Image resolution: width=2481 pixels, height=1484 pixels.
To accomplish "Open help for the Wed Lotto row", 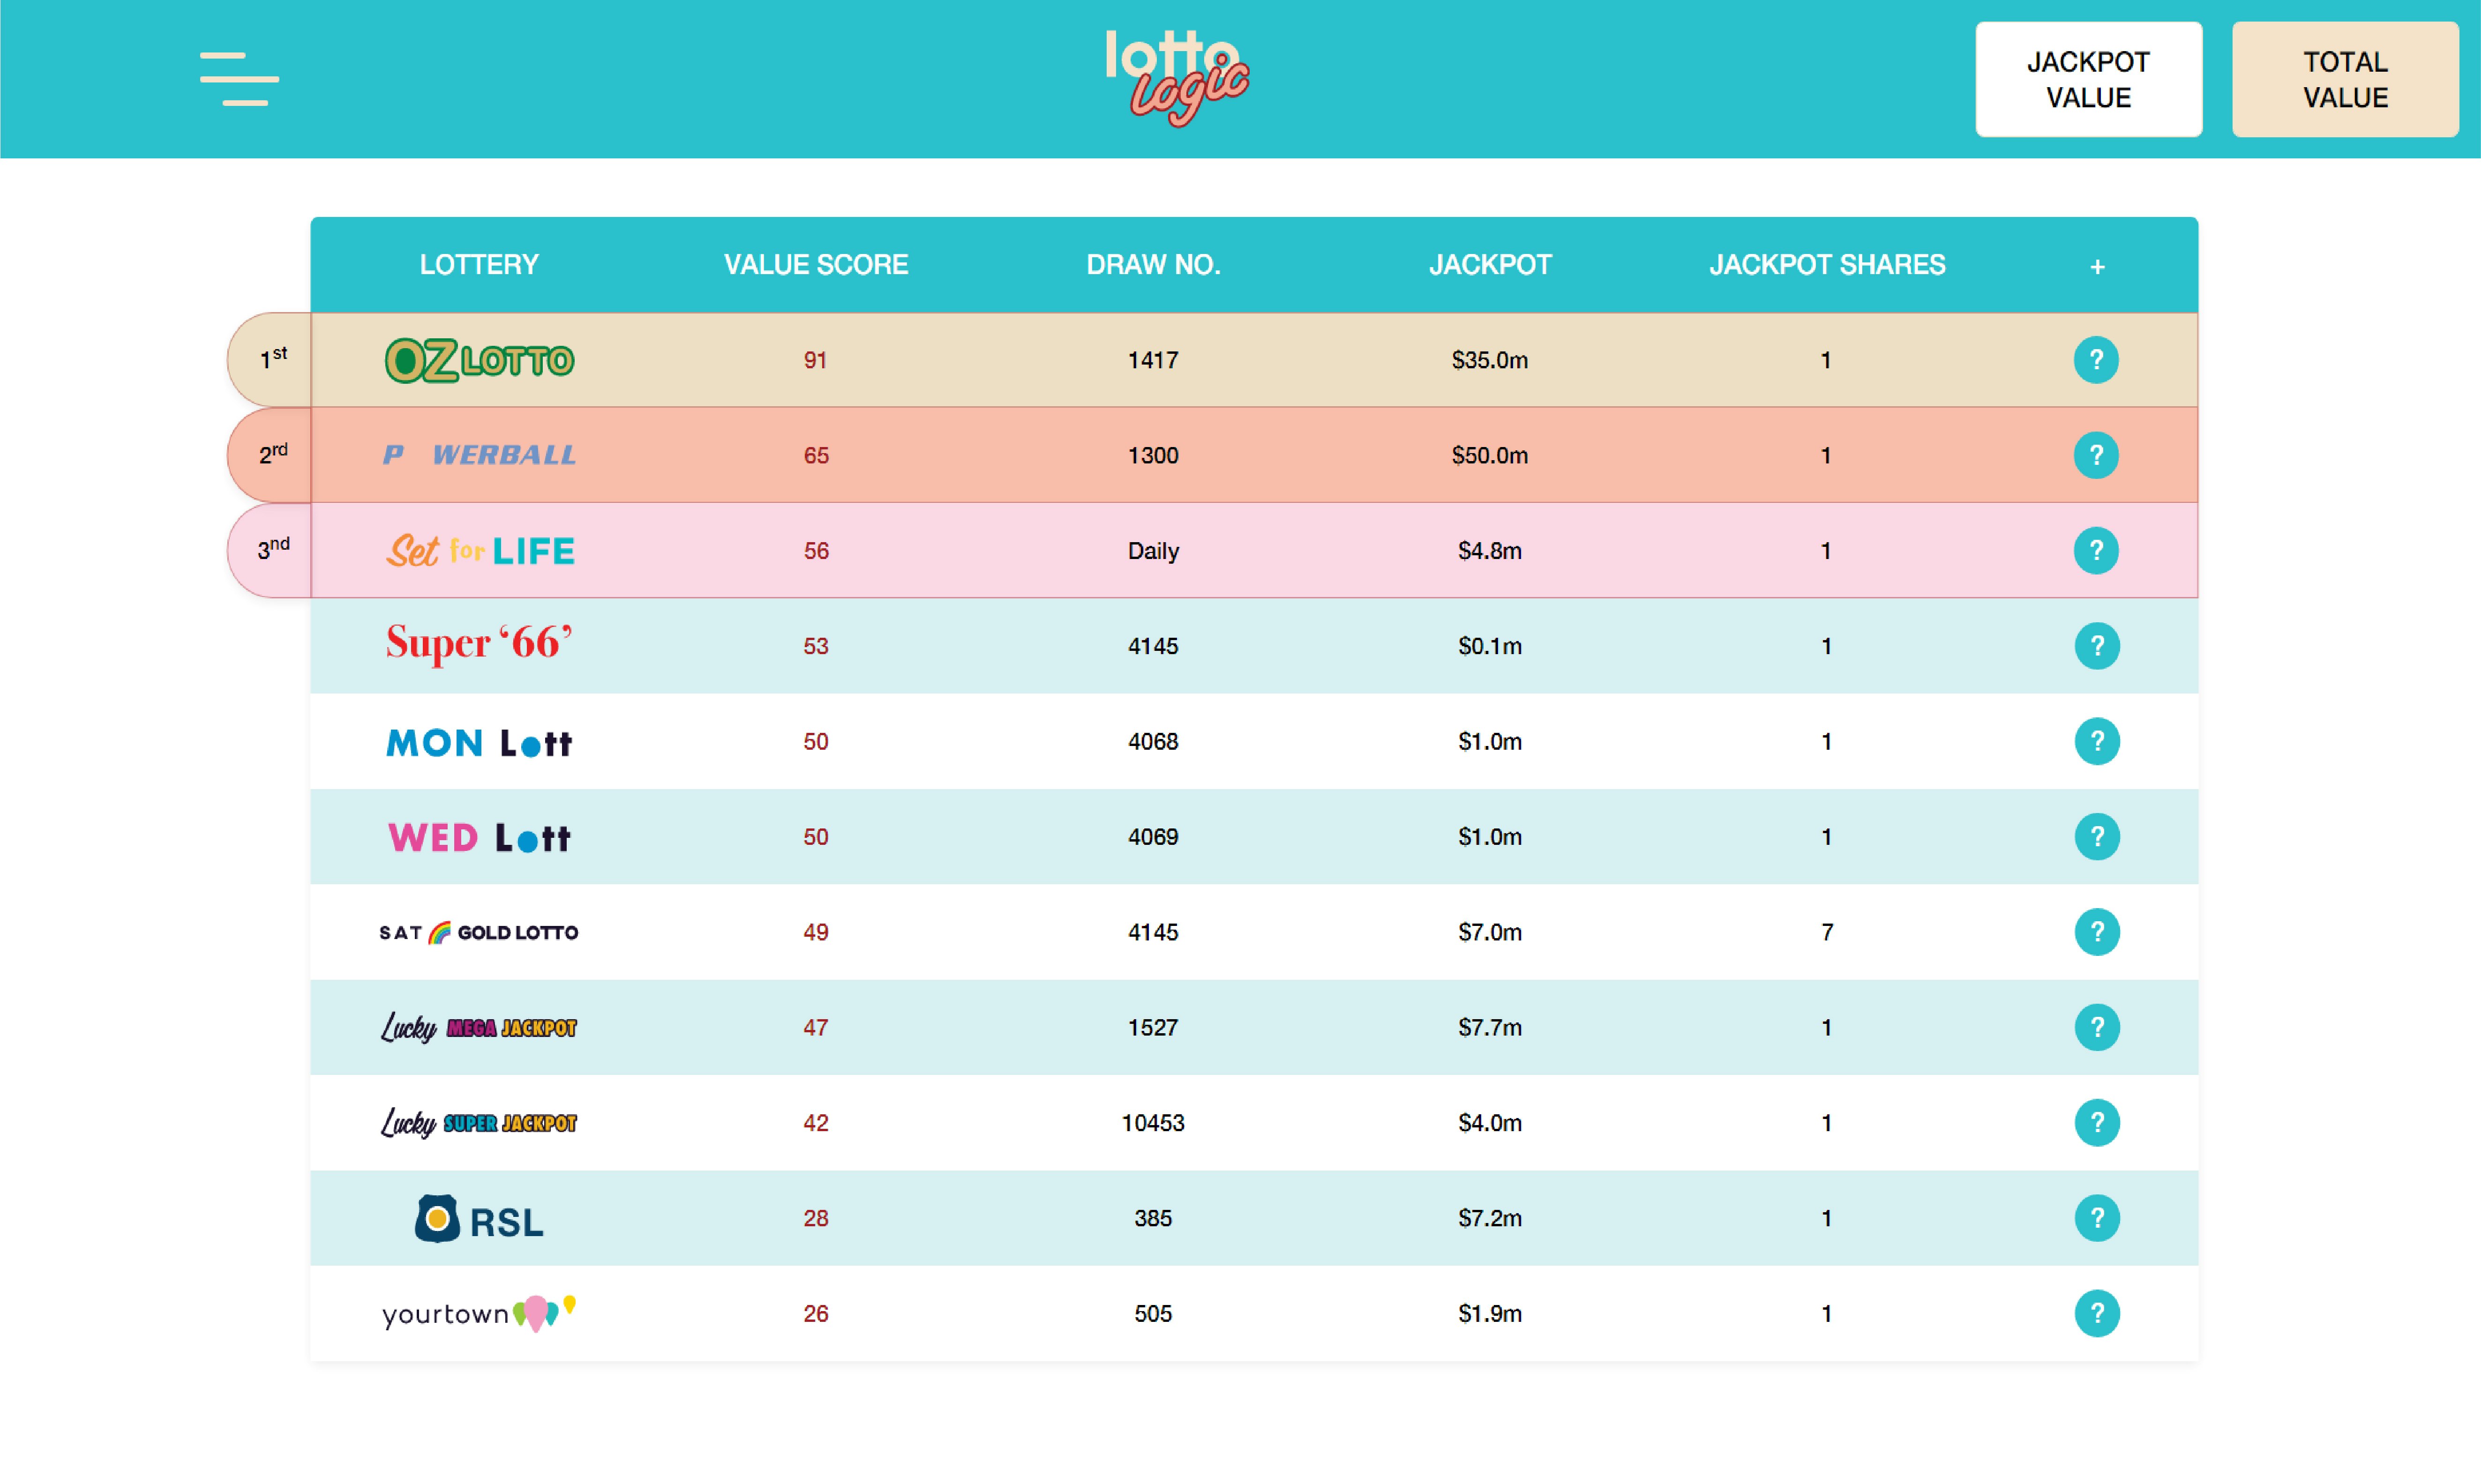I will tap(2097, 837).
